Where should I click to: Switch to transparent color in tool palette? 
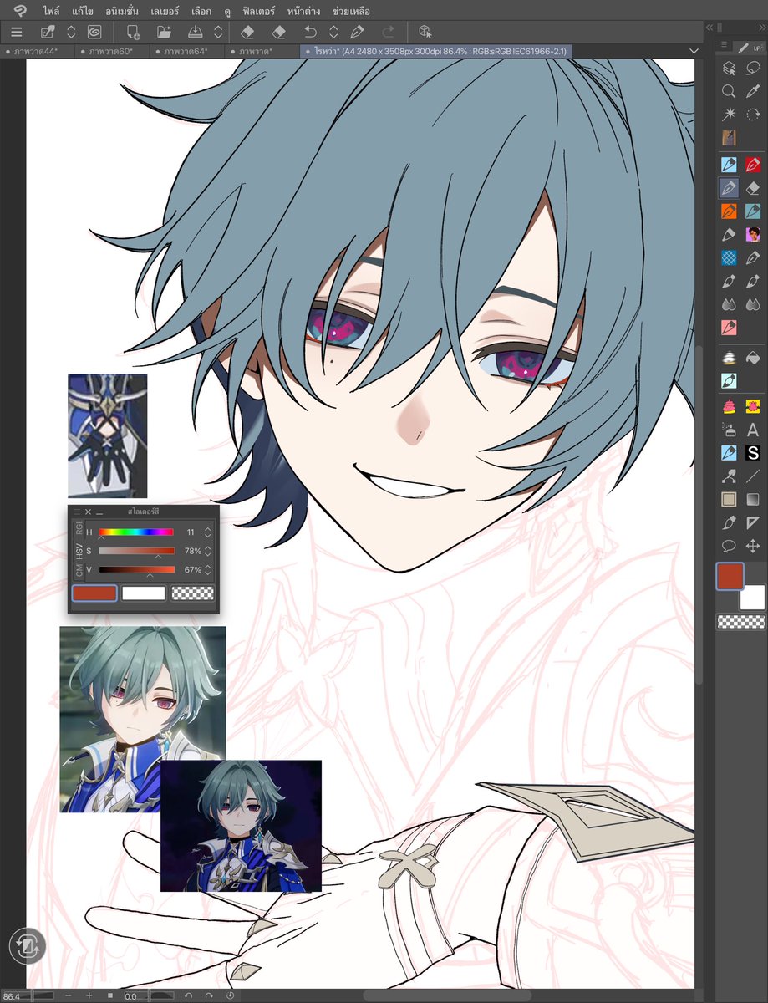[x=741, y=622]
